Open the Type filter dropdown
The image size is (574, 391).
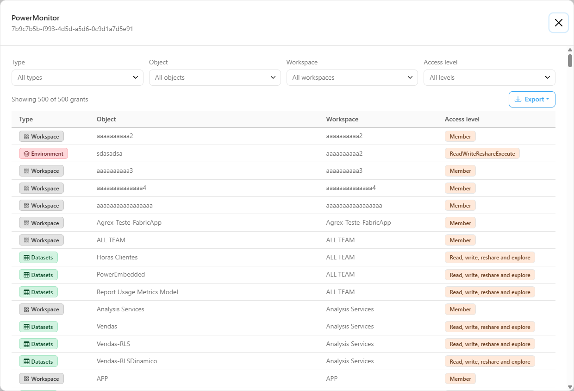tap(77, 77)
